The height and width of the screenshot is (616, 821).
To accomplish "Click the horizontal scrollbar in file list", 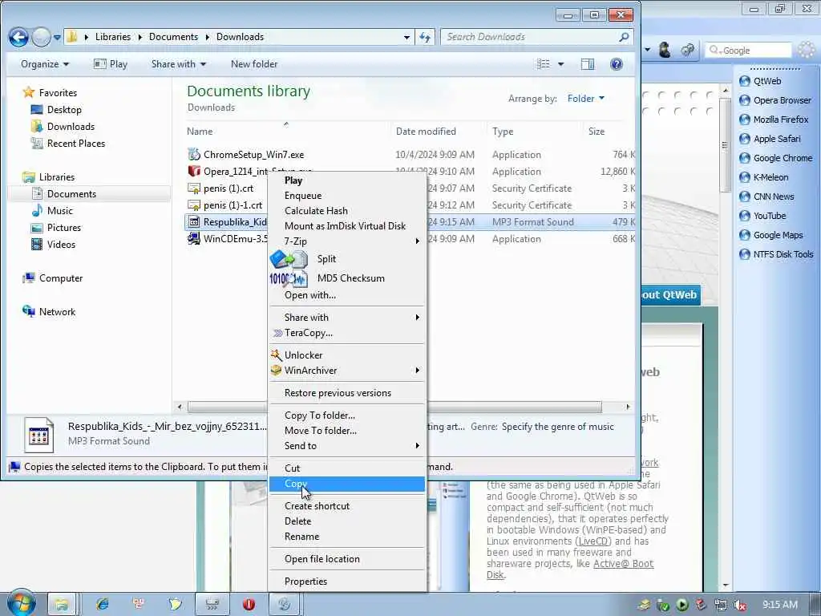I will pyautogui.click(x=394, y=407).
